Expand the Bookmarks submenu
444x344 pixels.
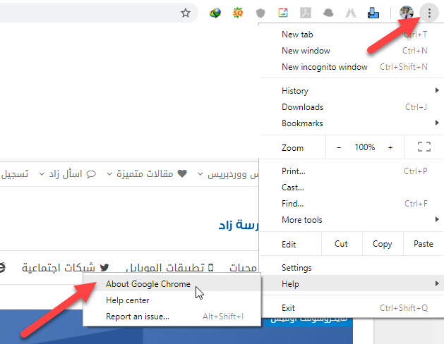(x=352, y=123)
